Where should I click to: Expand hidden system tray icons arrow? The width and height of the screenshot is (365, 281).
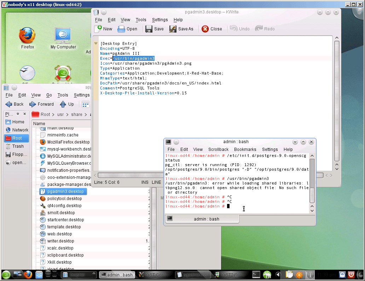[278, 275]
